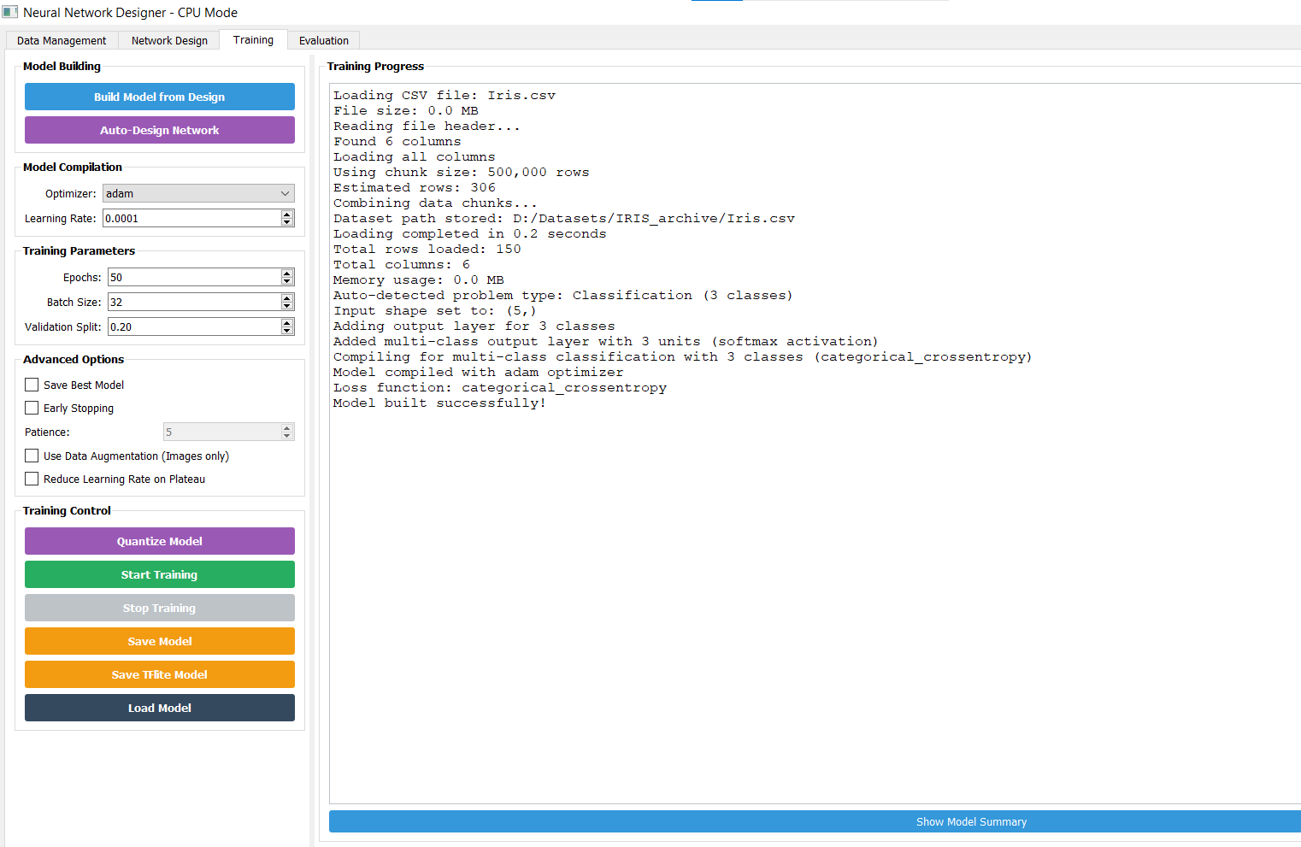The width and height of the screenshot is (1301, 847).
Task: Click the app icon in title bar
Action: click(10, 13)
